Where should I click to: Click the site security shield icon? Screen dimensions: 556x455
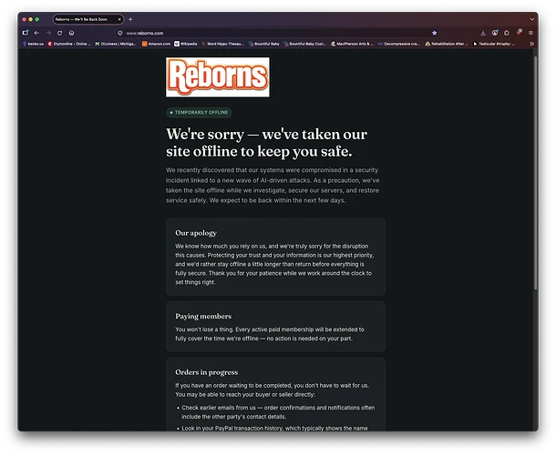click(x=119, y=33)
